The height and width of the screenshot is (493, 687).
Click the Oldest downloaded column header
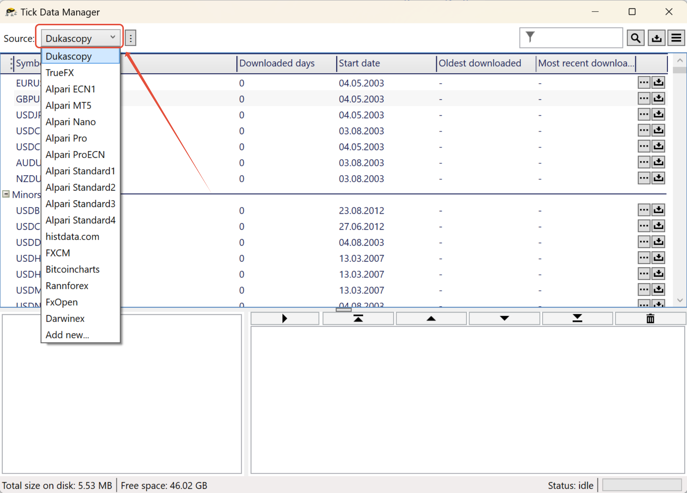486,63
